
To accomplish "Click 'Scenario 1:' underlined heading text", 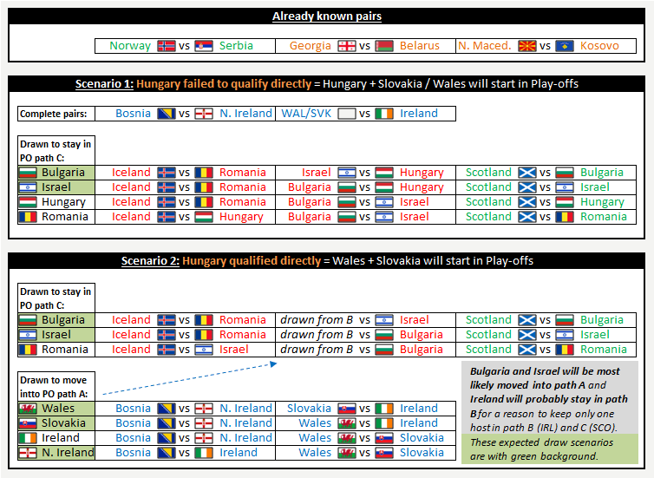I will 104,84.
